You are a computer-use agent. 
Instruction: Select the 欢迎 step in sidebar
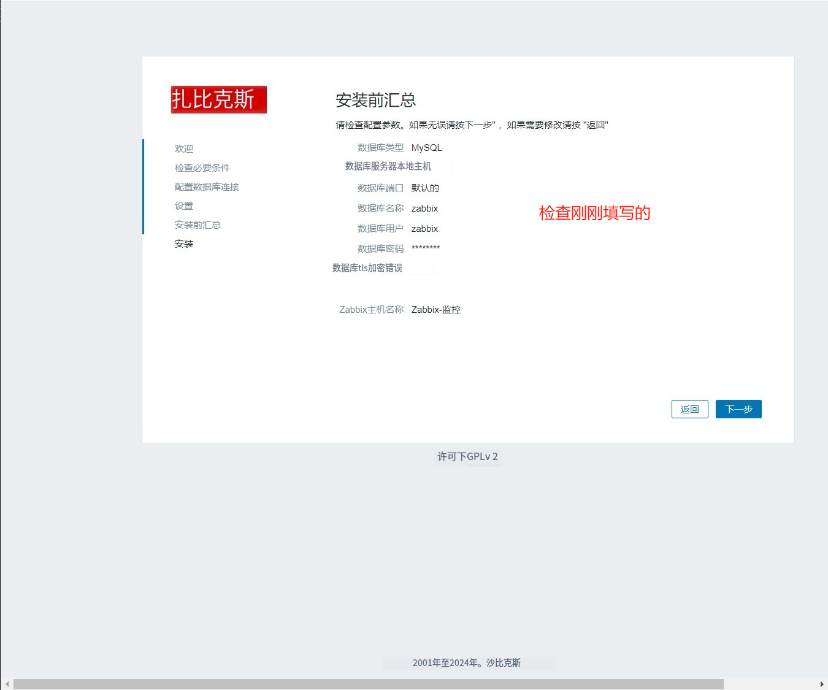tap(184, 148)
